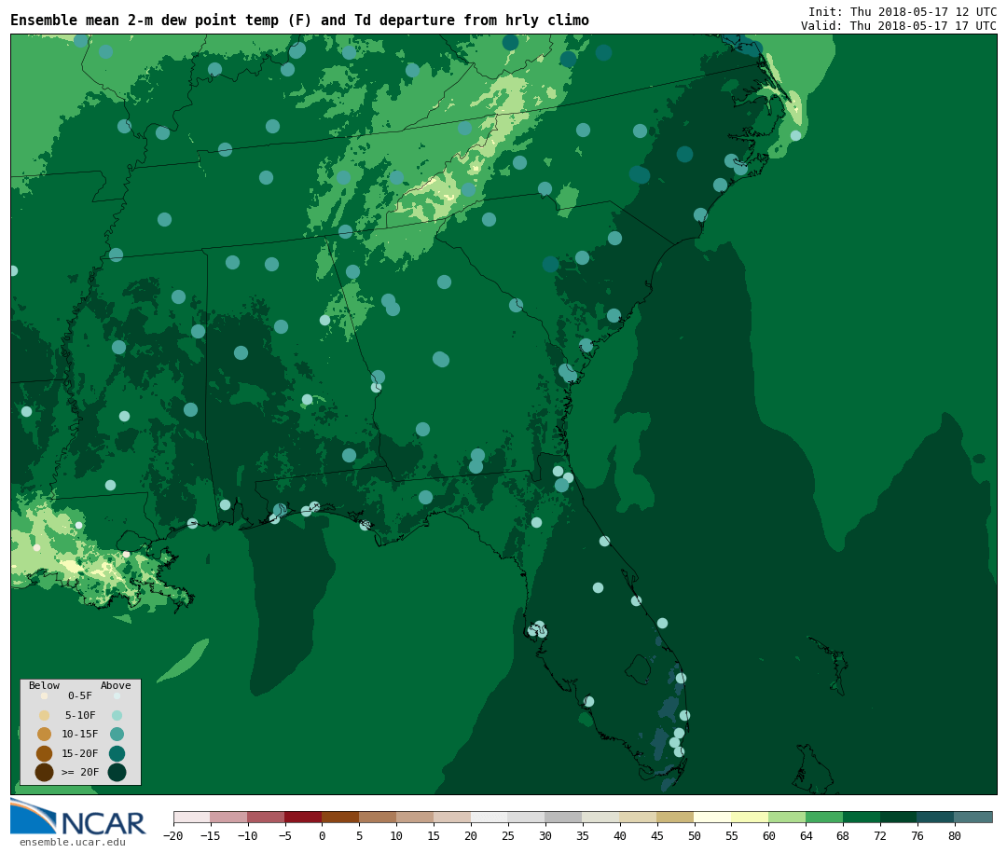Pick the -10 to -5 red colorbar swatch
The width and height of the screenshot is (1007, 853).
(x=266, y=817)
